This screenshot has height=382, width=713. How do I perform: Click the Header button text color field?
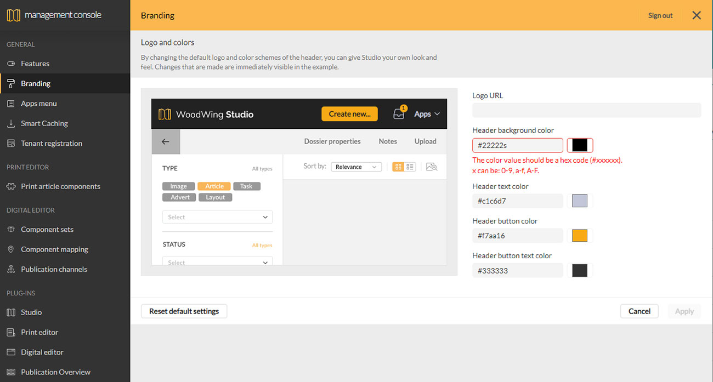tap(518, 270)
